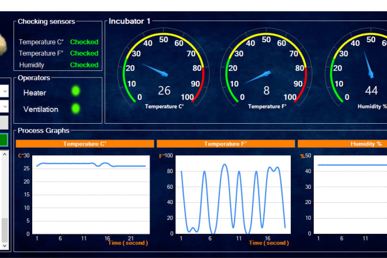Click Time (second) label under Celsius chart
The width and height of the screenshot is (387, 258).
[x=128, y=243]
